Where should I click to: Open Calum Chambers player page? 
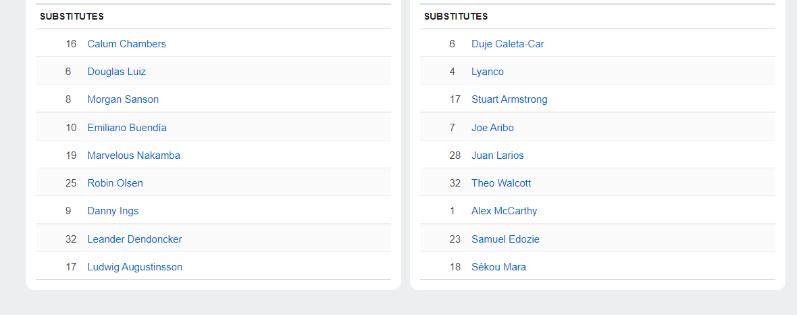coord(126,44)
